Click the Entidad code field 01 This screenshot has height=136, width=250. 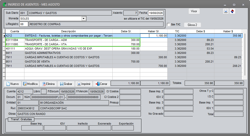27,103
